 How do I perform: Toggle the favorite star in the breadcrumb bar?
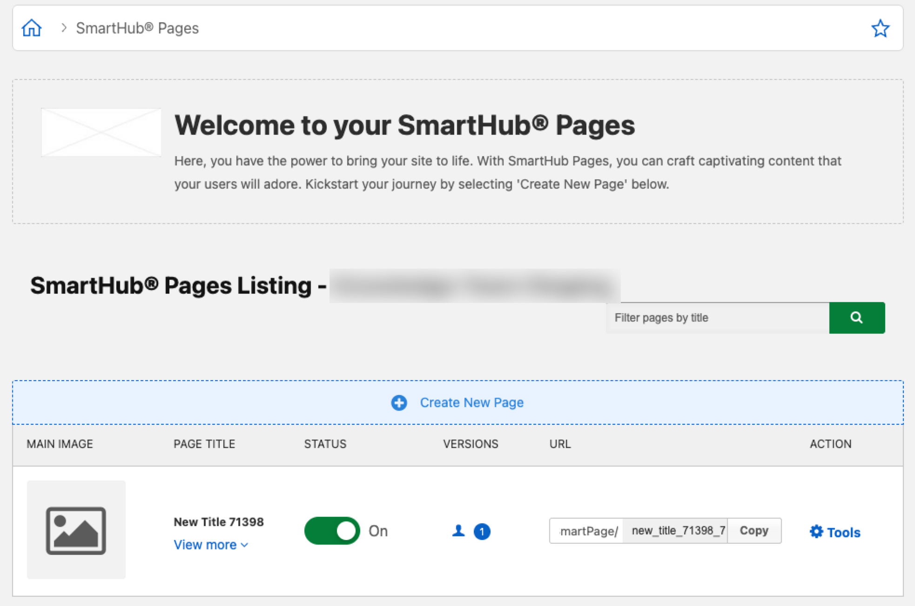coord(881,28)
